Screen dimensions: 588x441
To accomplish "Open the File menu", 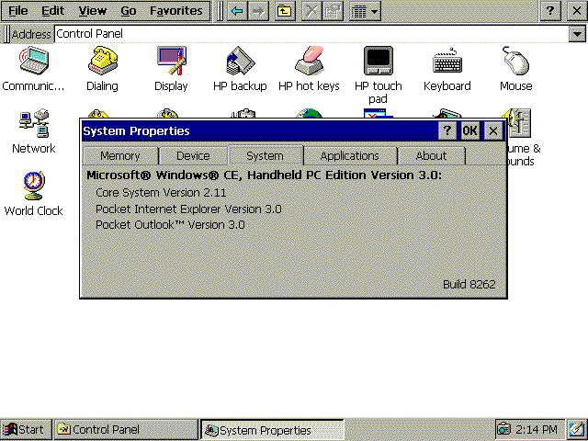I will pyautogui.click(x=17, y=11).
